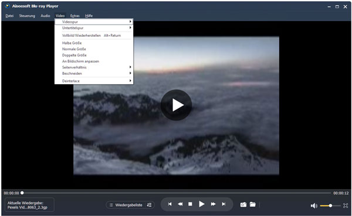Minimize the Blu-ray Player window
This screenshot has height=216, width=352.
329,6
